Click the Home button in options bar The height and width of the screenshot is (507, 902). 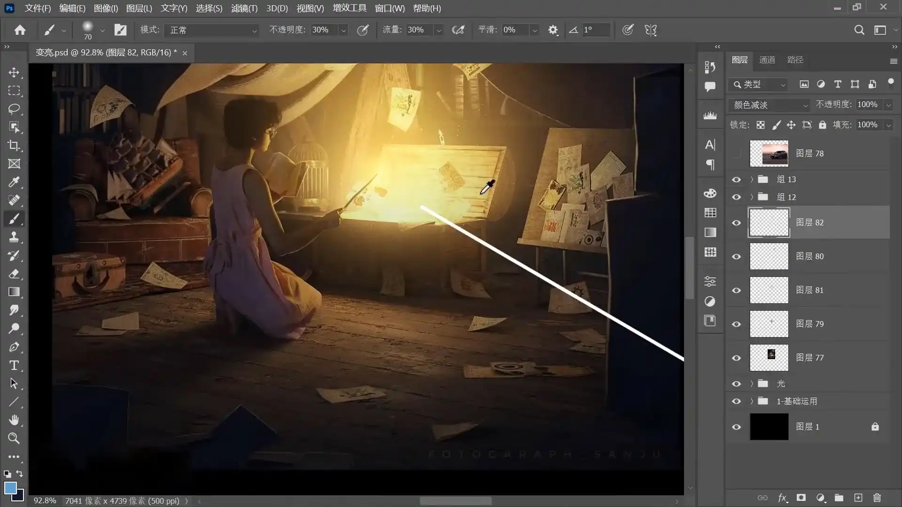pyautogui.click(x=20, y=30)
